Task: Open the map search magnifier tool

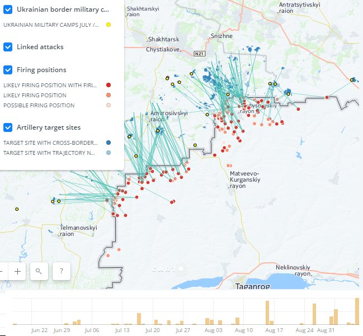Action: pos(39,271)
